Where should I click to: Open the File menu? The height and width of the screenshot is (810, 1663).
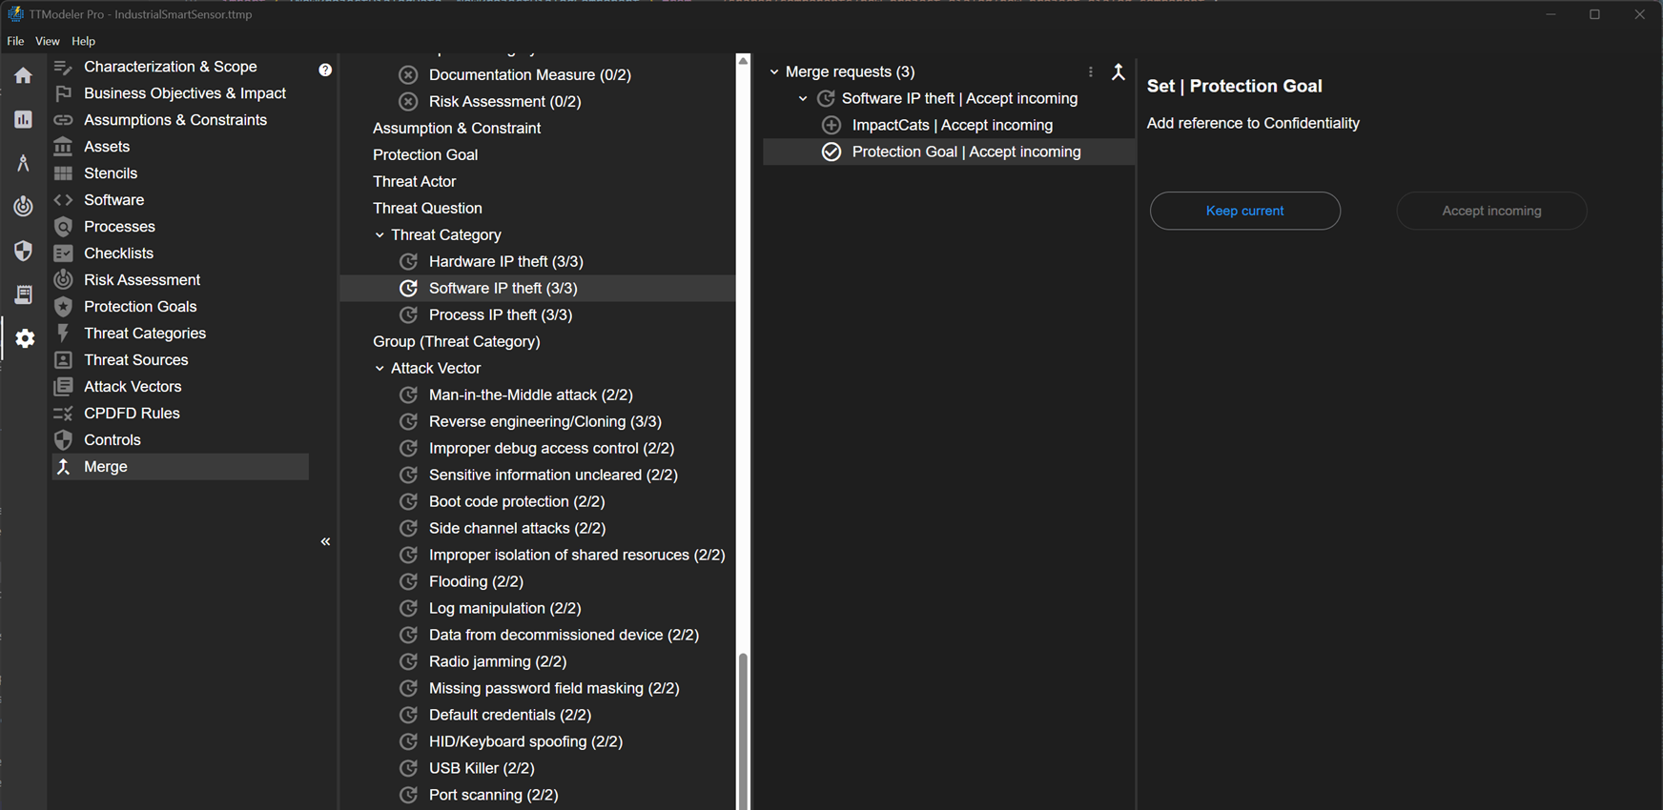15,41
